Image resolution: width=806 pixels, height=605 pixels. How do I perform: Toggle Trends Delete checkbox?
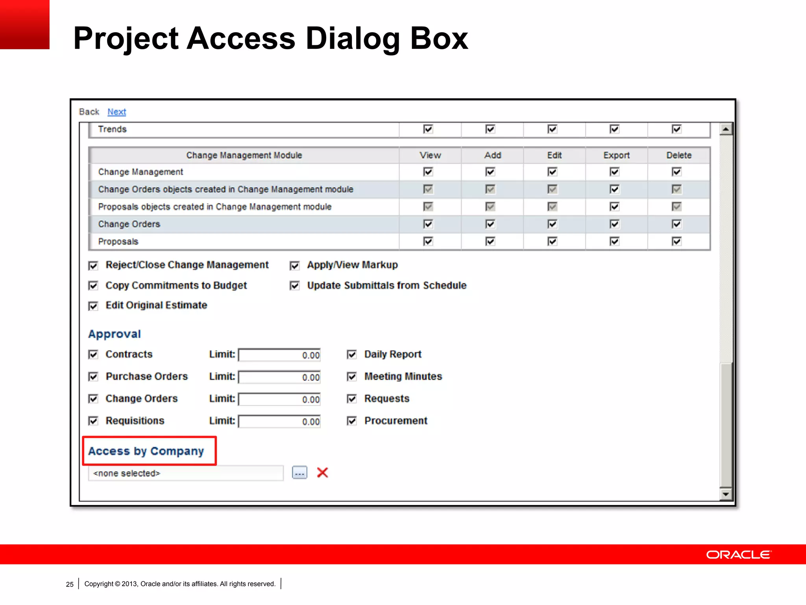pyautogui.click(x=677, y=129)
